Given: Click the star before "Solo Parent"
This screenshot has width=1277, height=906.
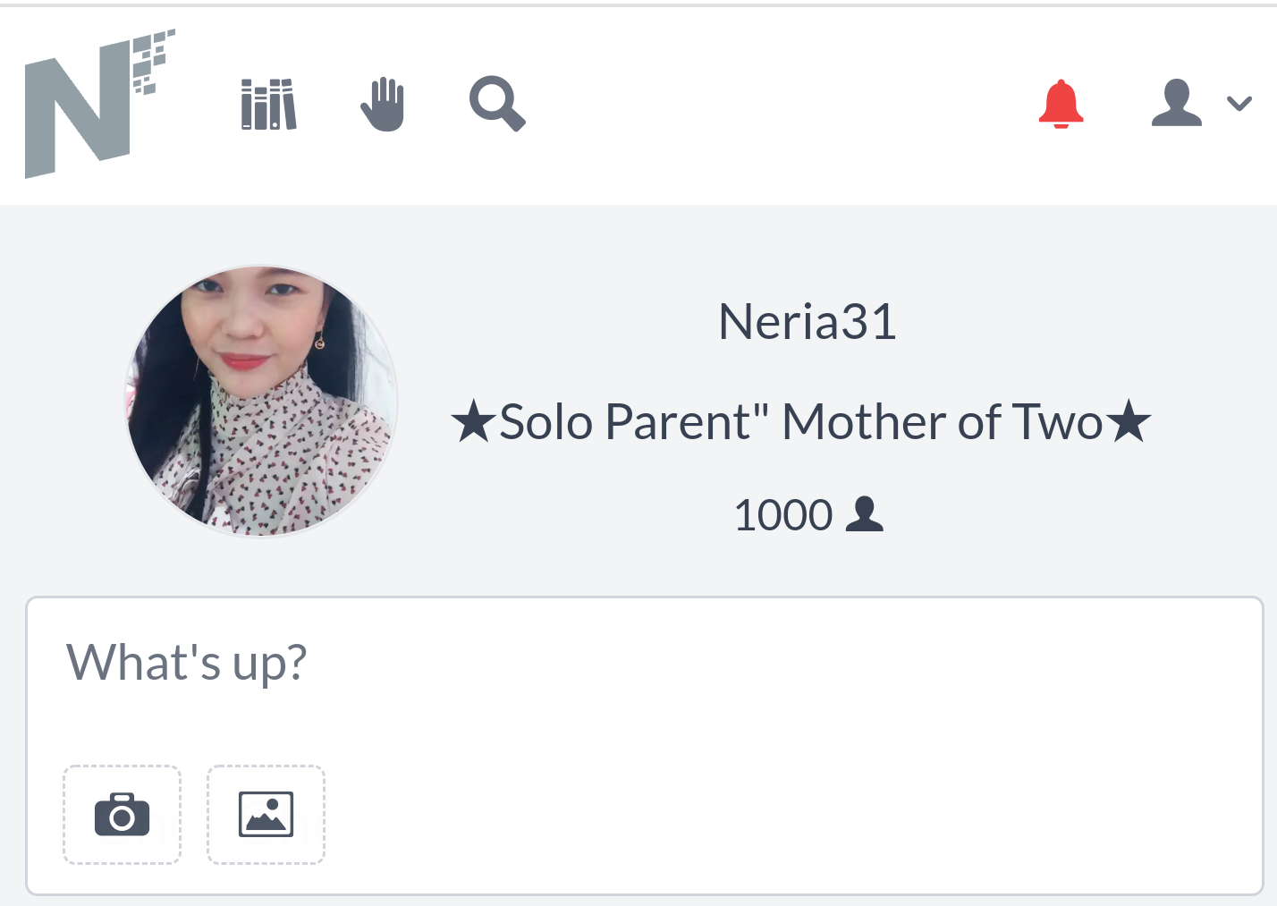Looking at the screenshot, I should coord(473,421).
